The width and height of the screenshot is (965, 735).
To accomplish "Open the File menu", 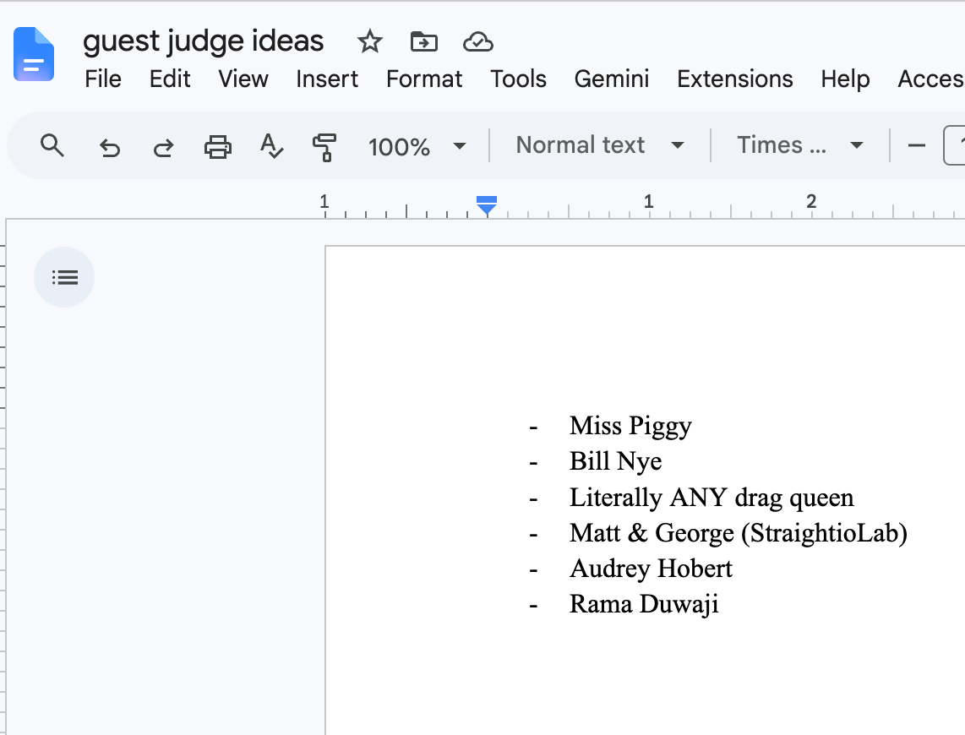I will pyautogui.click(x=103, y=79).
